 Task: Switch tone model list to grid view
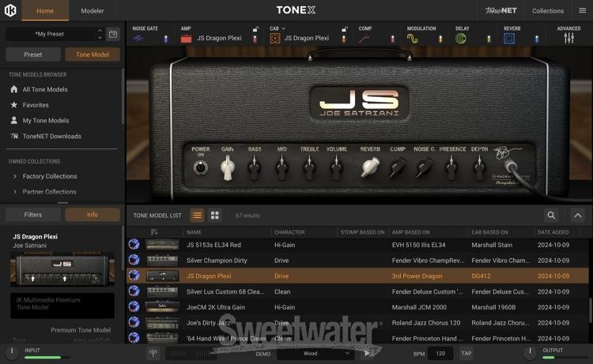pos(215,216)
